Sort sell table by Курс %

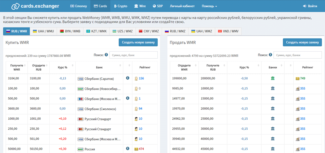(244, 67)
